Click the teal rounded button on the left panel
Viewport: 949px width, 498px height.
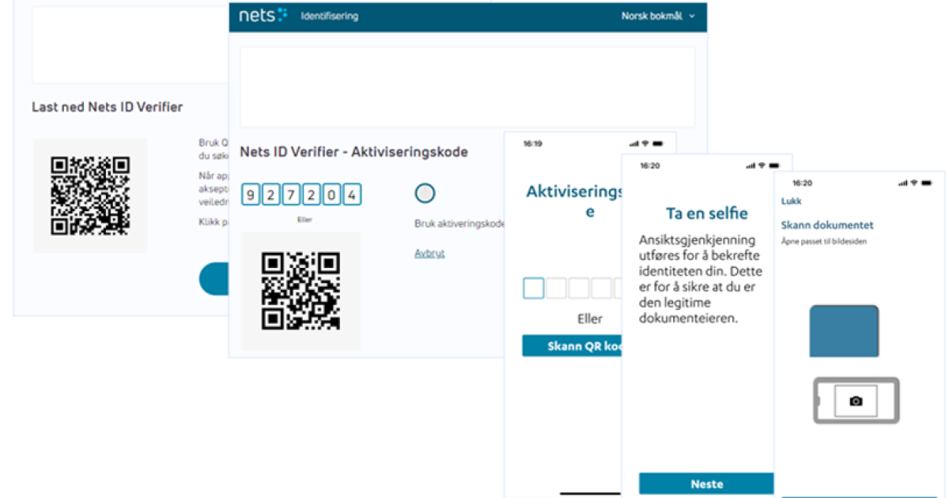coord(215,278)
